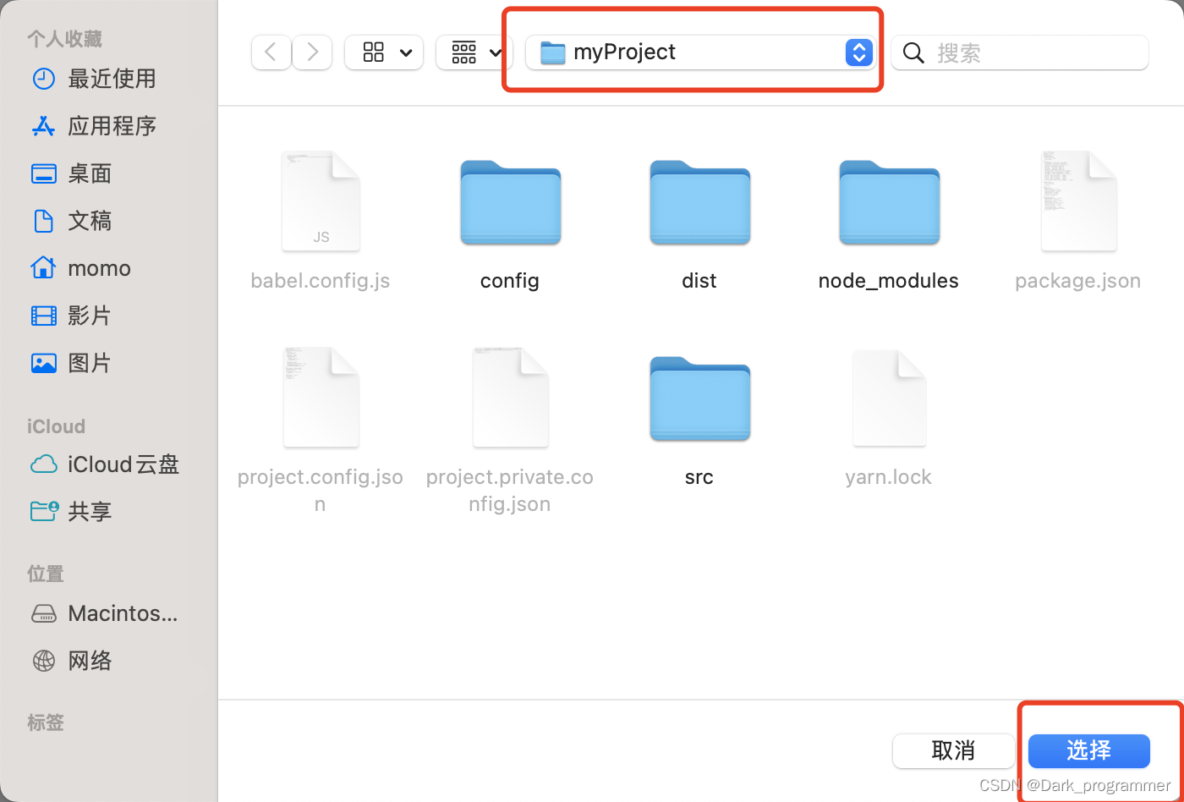Select the config folder icon
Viewport: 1184px width, 802px height.
(x=510, y=202)
